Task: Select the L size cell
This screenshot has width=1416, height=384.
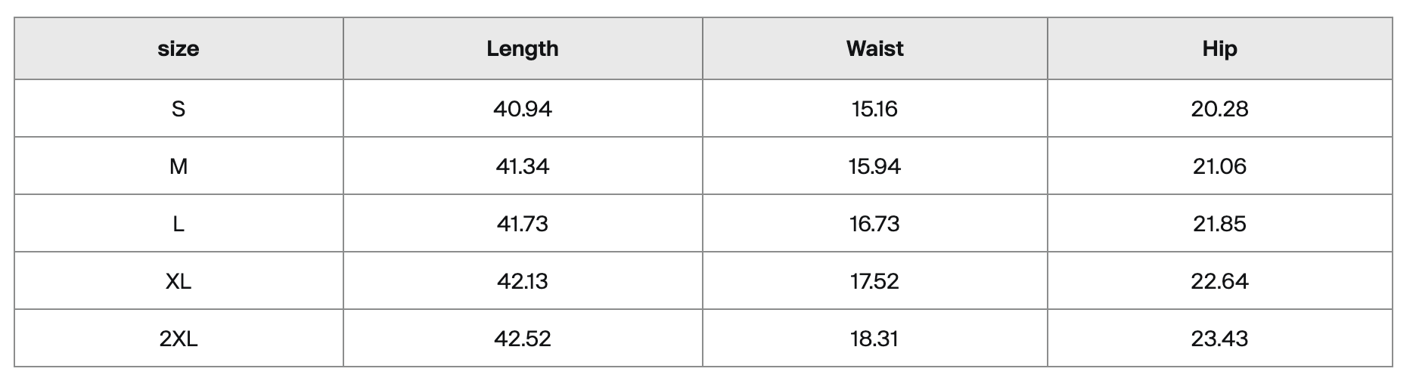Action: coord(179,224)
